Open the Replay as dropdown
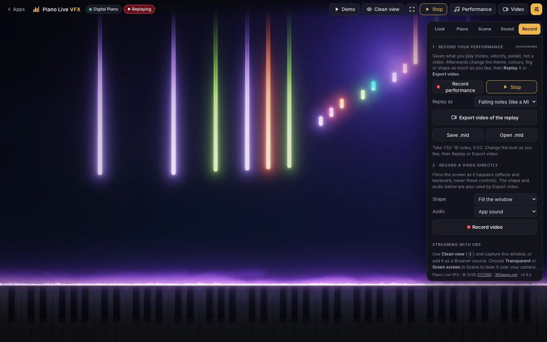 505,102
